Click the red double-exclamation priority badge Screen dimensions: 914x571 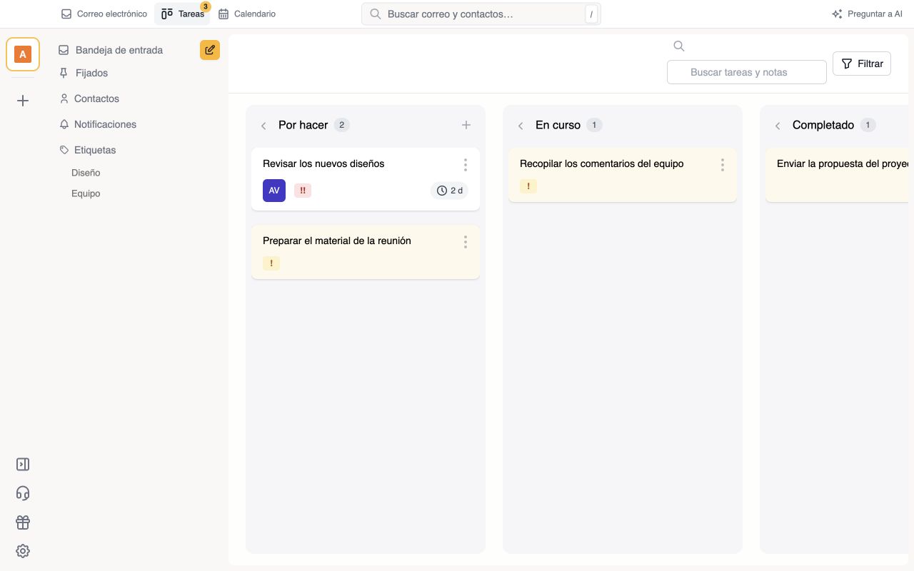303,191
